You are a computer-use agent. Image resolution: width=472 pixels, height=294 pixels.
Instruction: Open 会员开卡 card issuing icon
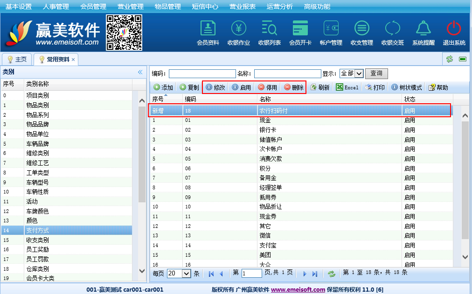[x=300, y=29]
